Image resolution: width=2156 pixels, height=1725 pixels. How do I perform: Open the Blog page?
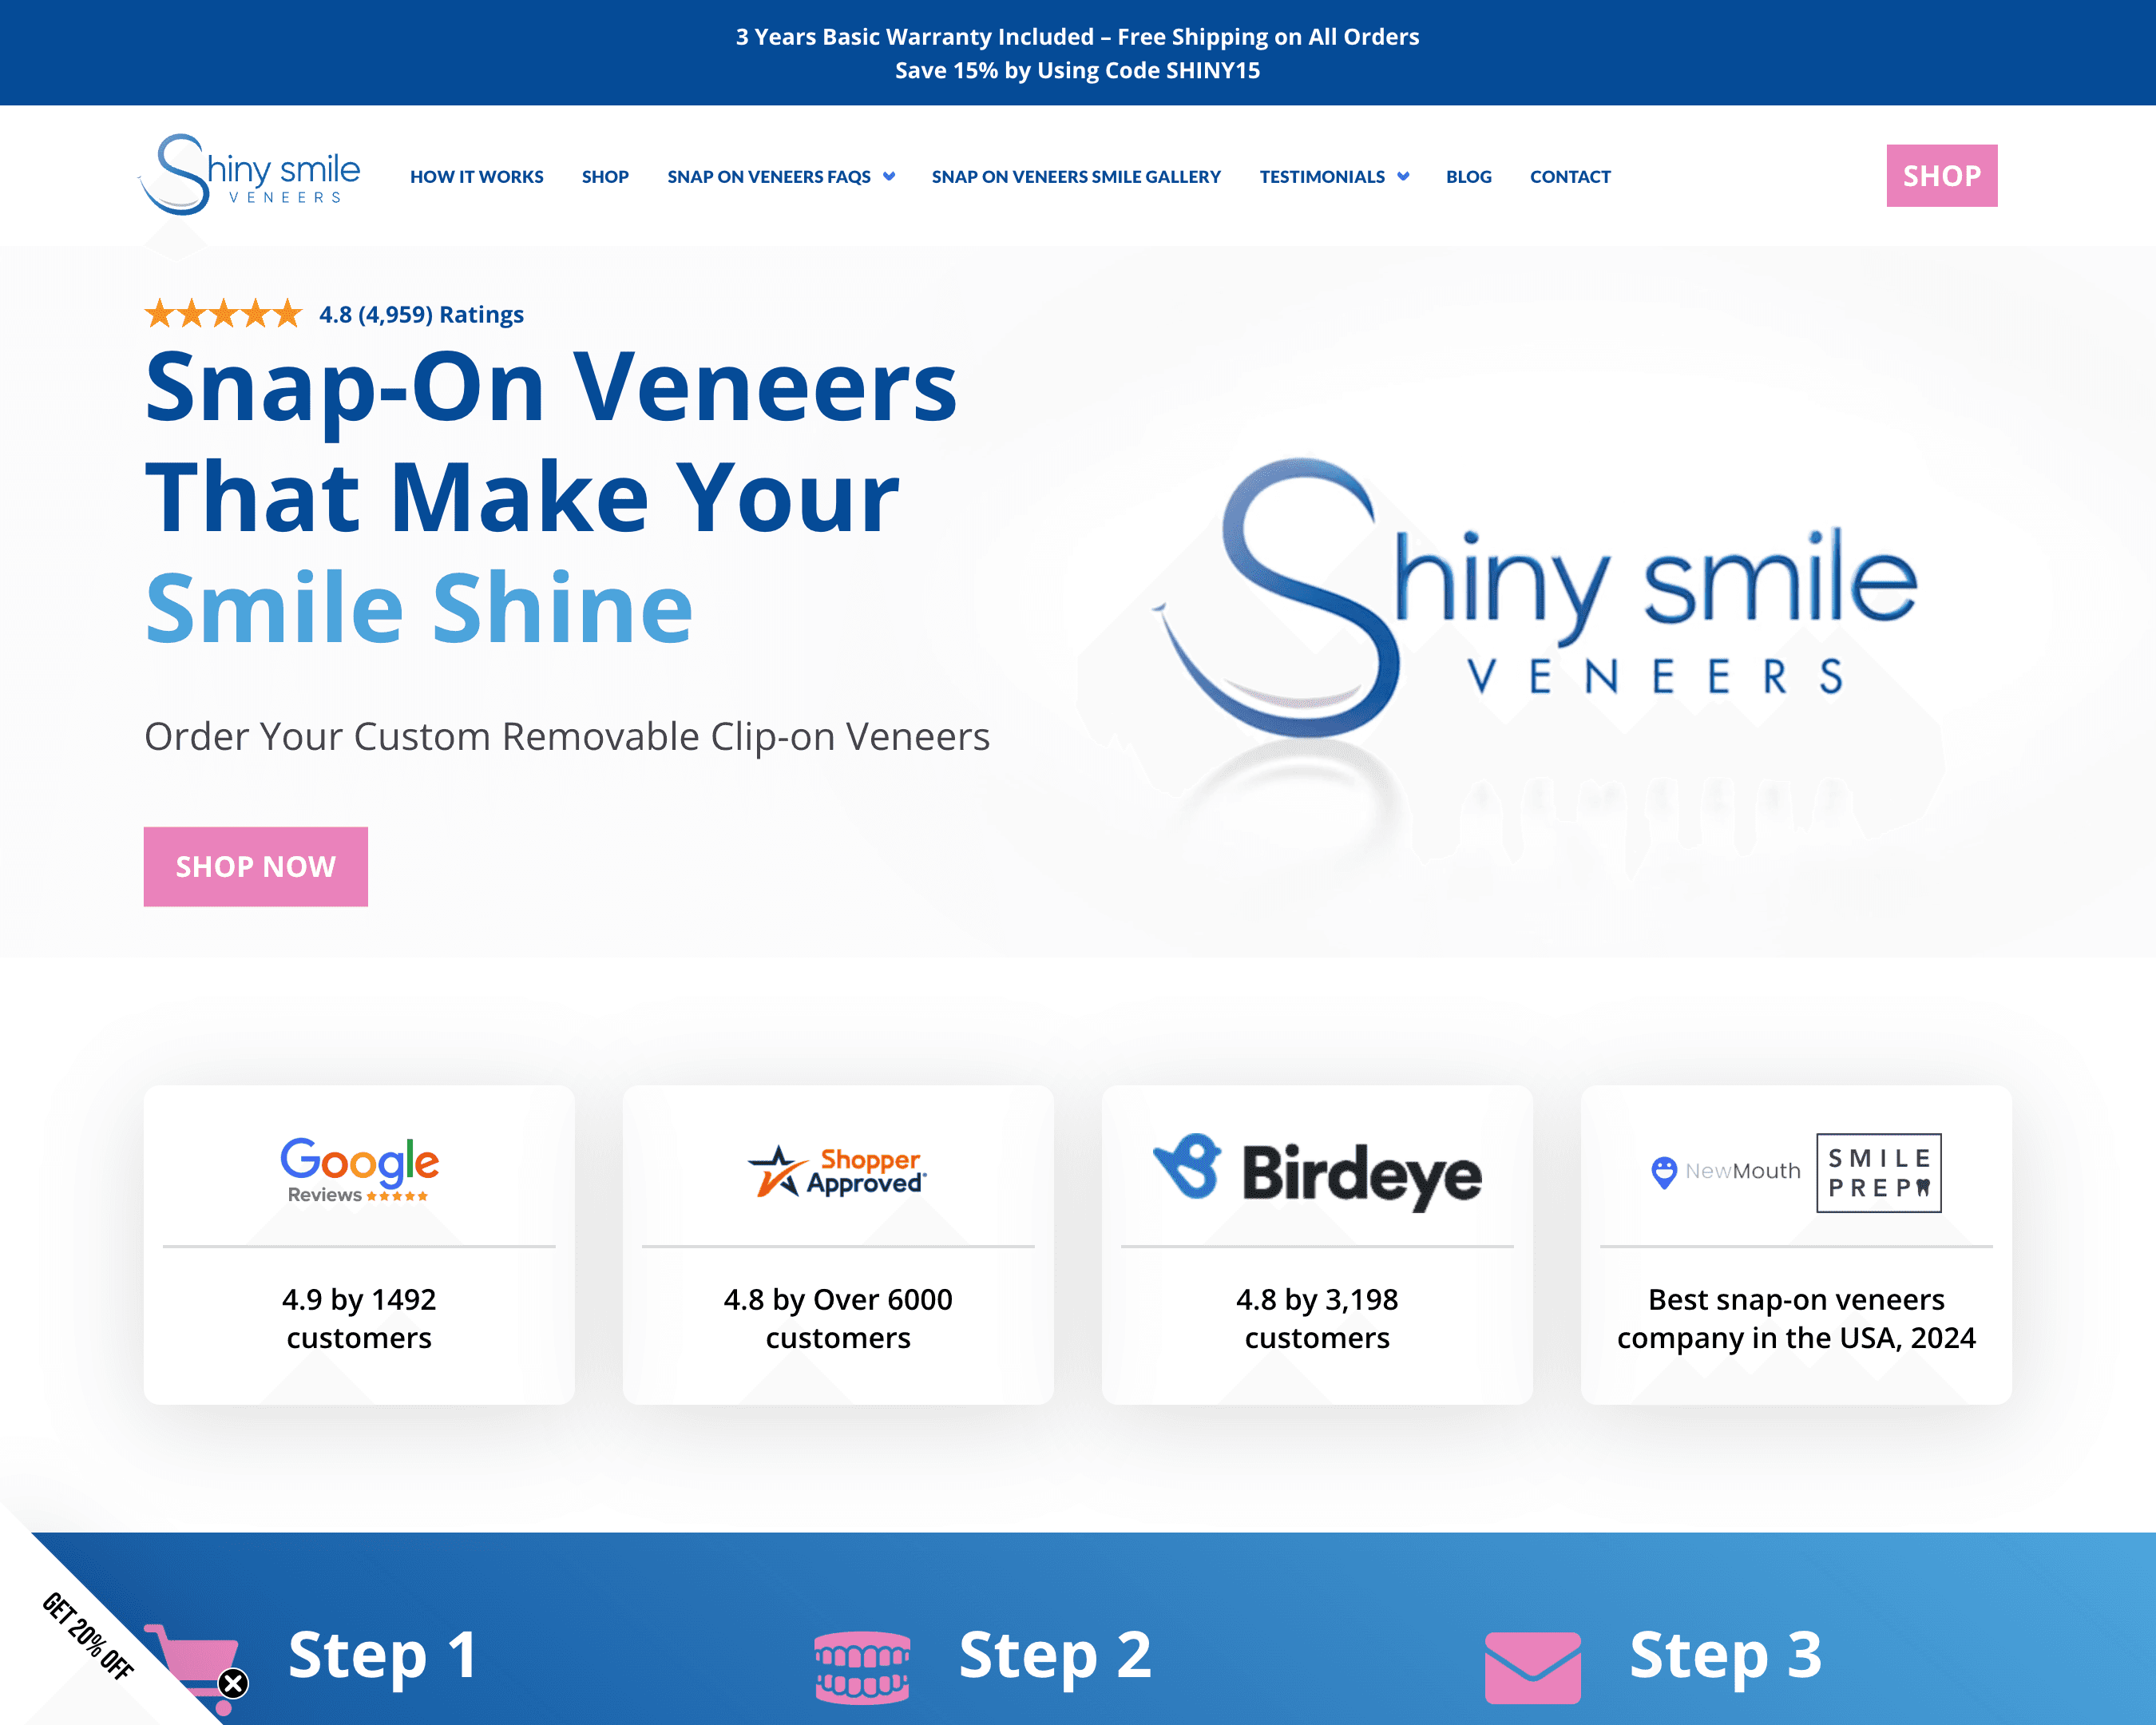pos(1468,177)
